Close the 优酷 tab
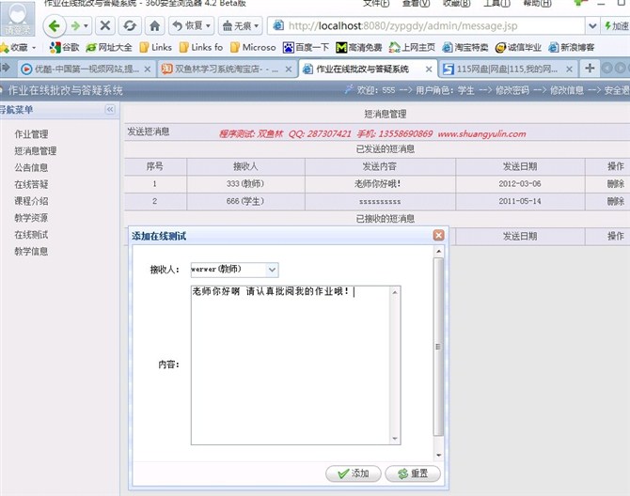Viewport: 630px width, 496px height. click(148, 70)
